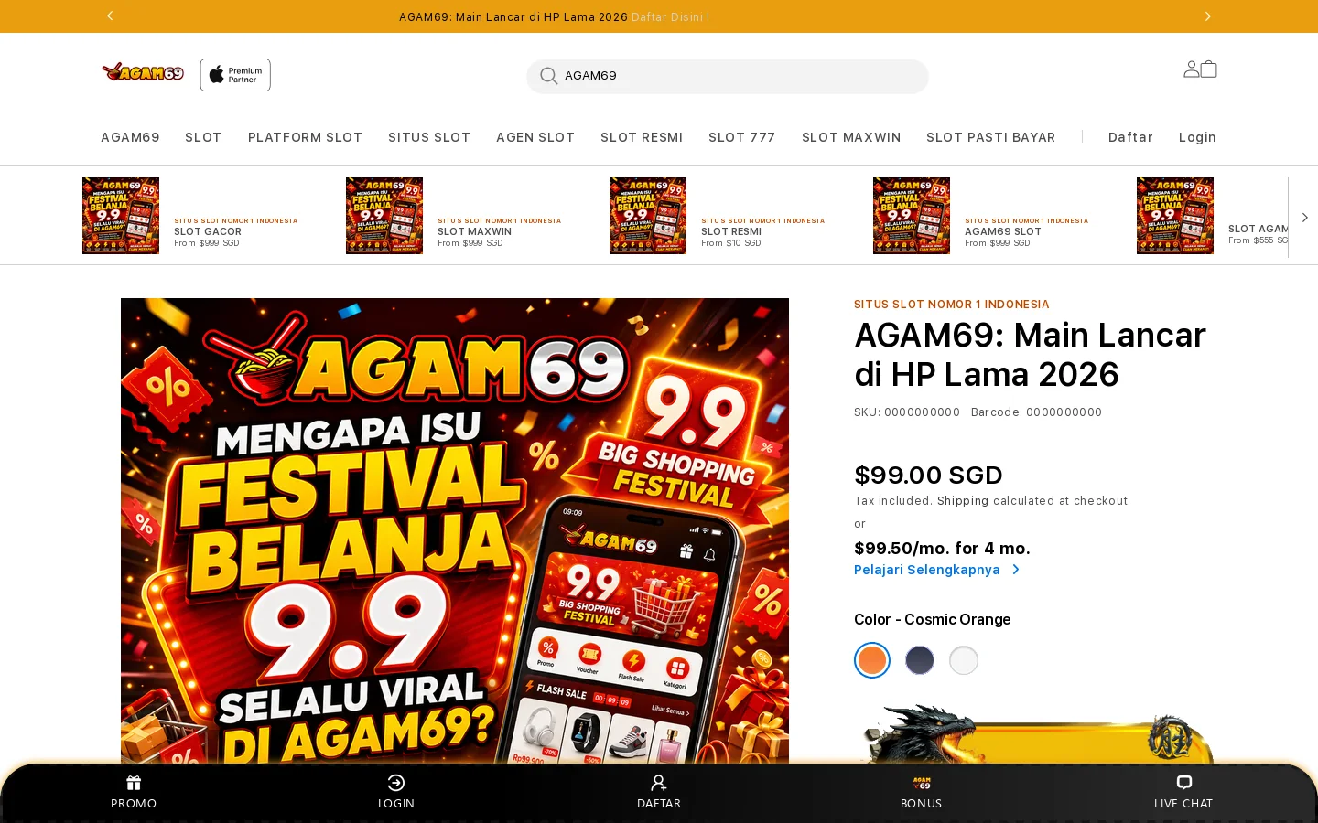Click the Login link in navigation
Screen dimensions: 1318x823
[1197, 137]
